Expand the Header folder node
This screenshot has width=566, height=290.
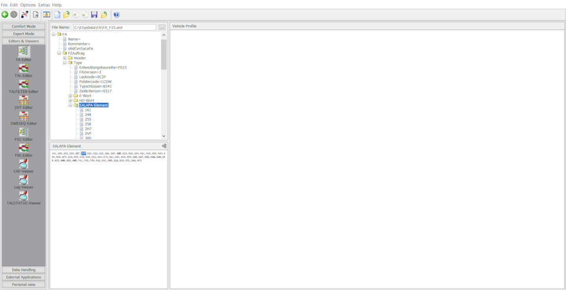tap(65, 58)
